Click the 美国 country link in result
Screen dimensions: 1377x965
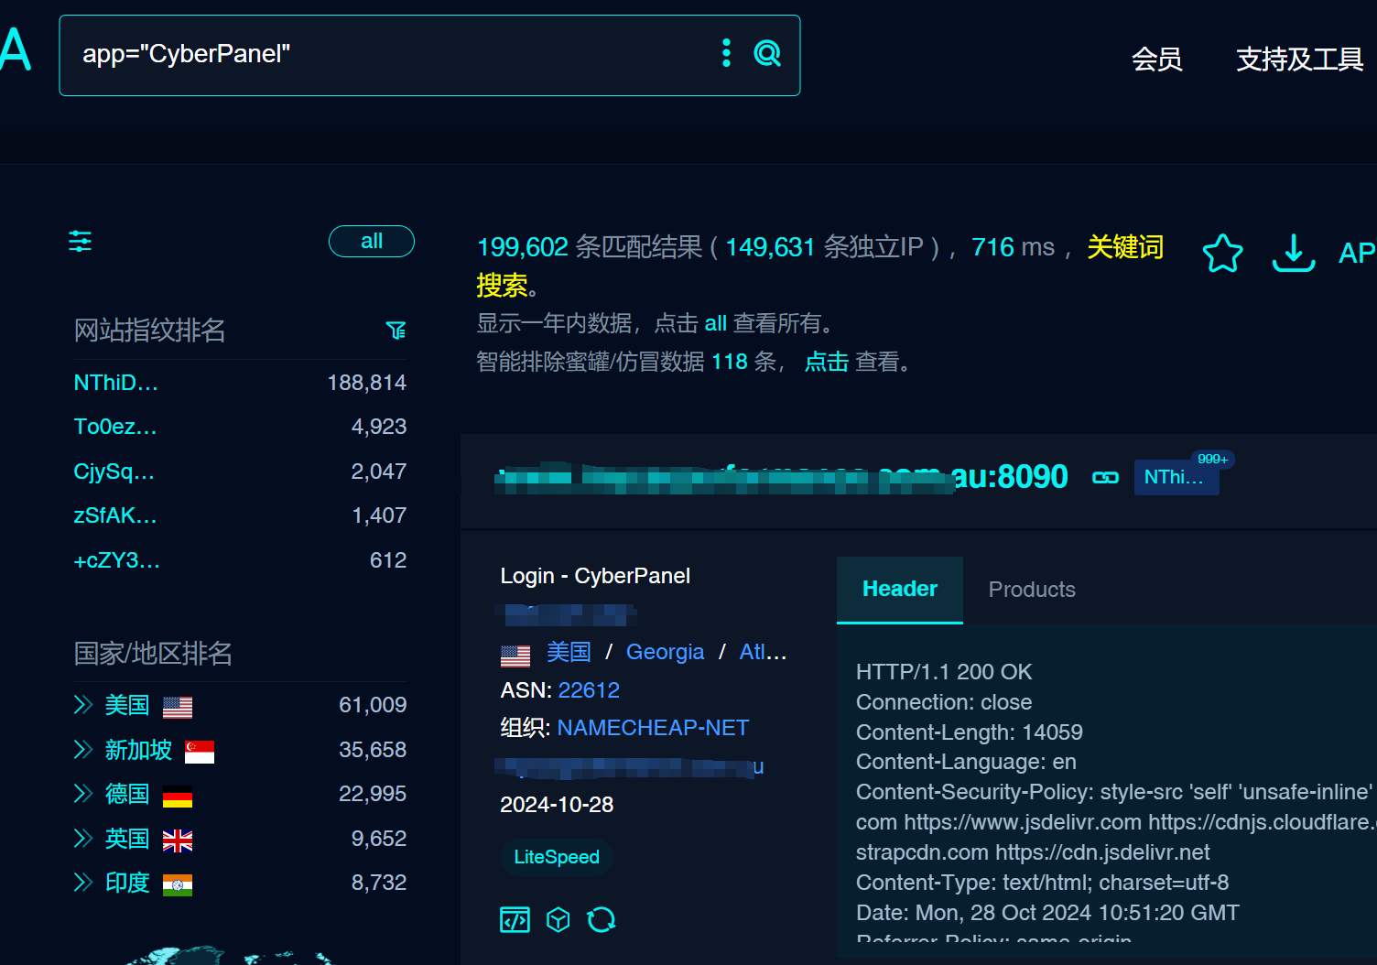569,652
